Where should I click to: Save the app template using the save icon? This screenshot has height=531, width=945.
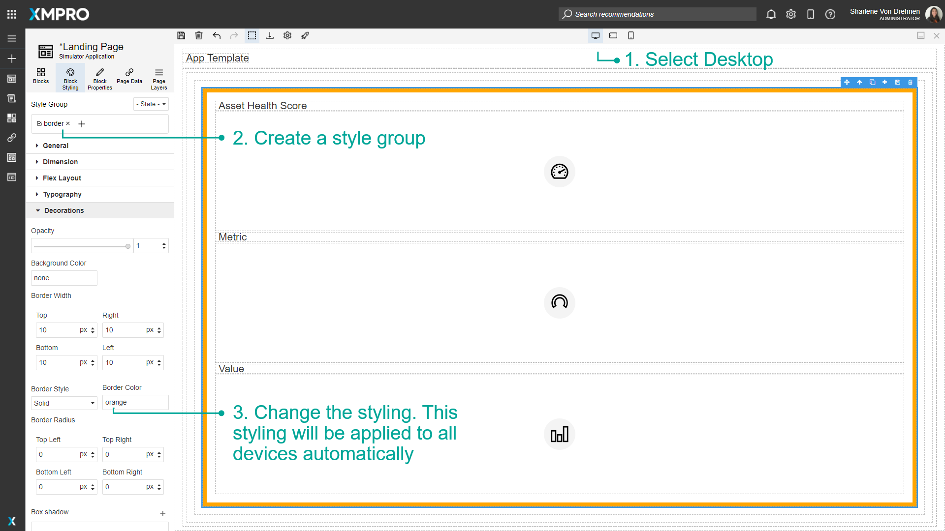tap(181, 35)
